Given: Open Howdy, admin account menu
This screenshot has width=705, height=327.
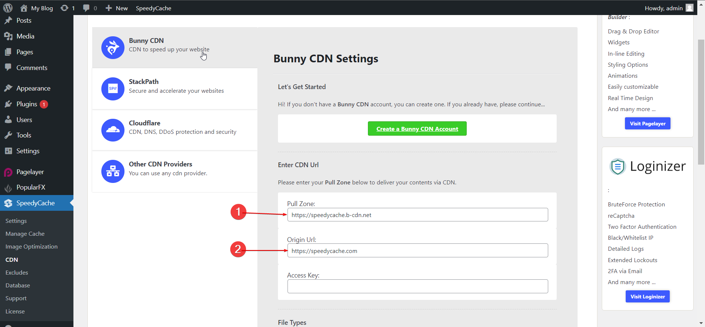Looking at the screenshot, I should click(669, 8).
